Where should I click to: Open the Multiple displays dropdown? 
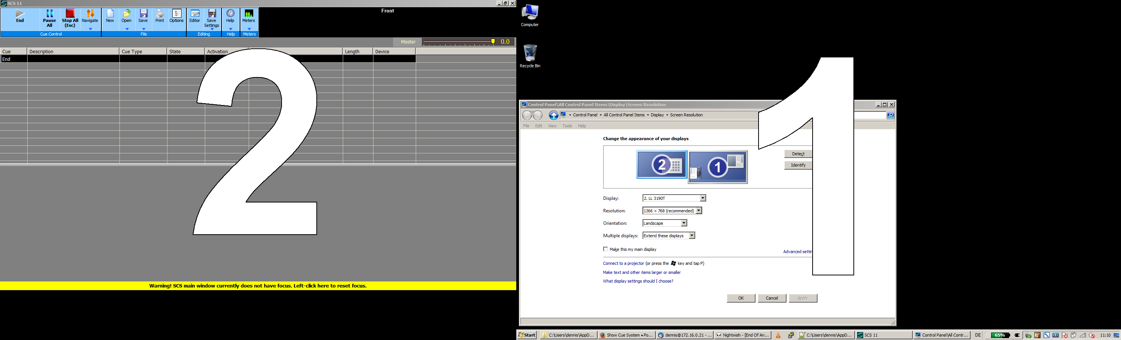coord(692,236)
